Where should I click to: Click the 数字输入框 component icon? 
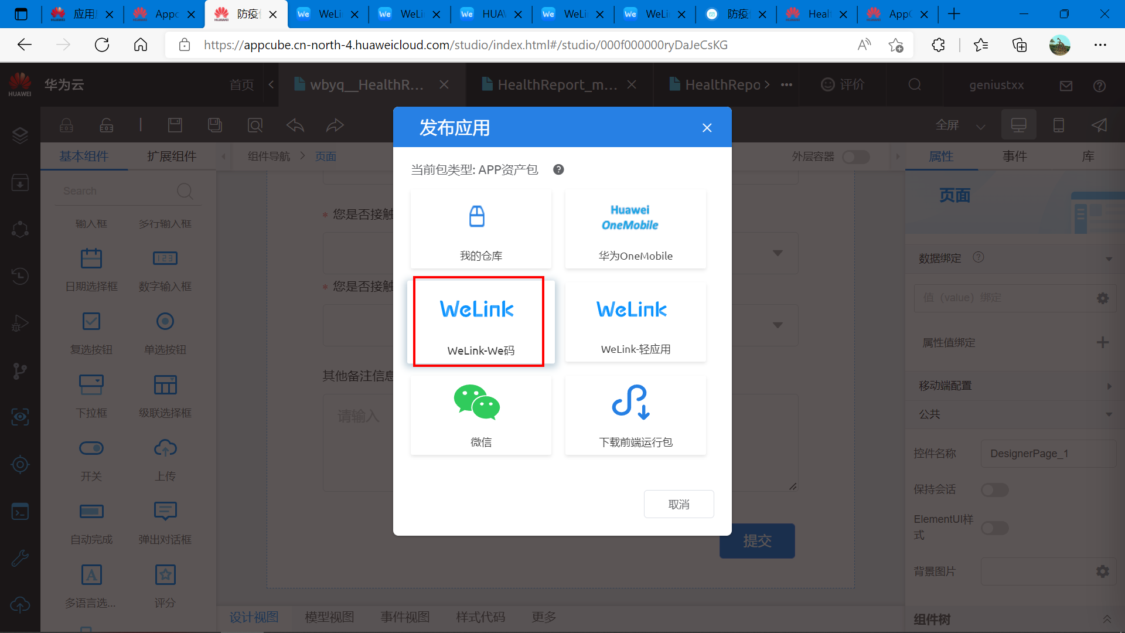(165, 258)
